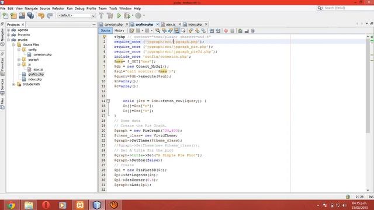Image resolution: width=374 pixels, height=210 pixels.
Task: Collapse the js folder
Action: click(19, 65)
